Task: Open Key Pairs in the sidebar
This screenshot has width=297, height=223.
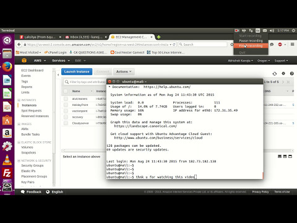Action: pyautogui.click(x=28, y=182)
